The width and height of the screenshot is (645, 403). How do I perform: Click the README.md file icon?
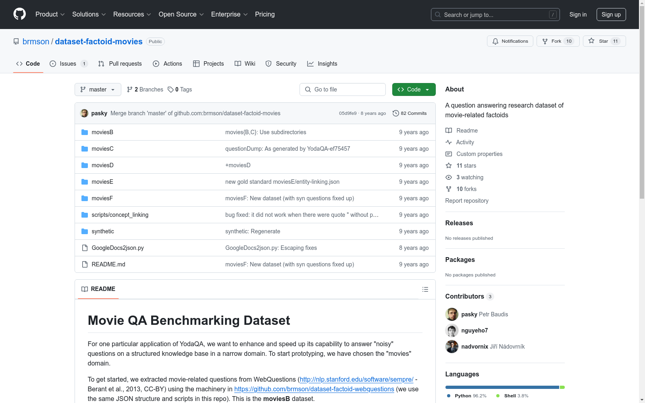[x=85, y=264]
